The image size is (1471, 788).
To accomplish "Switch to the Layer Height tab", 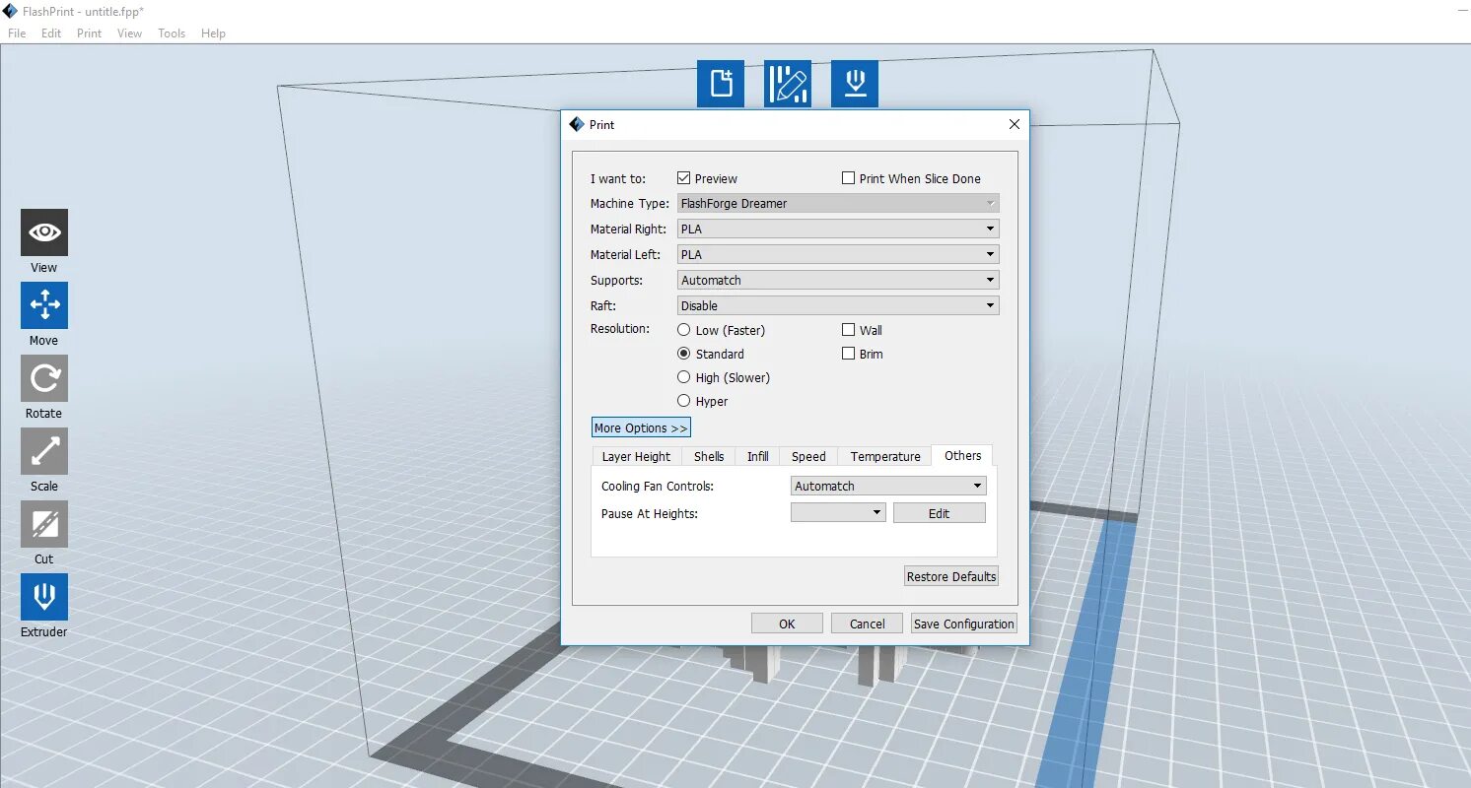I will point(636,457).
